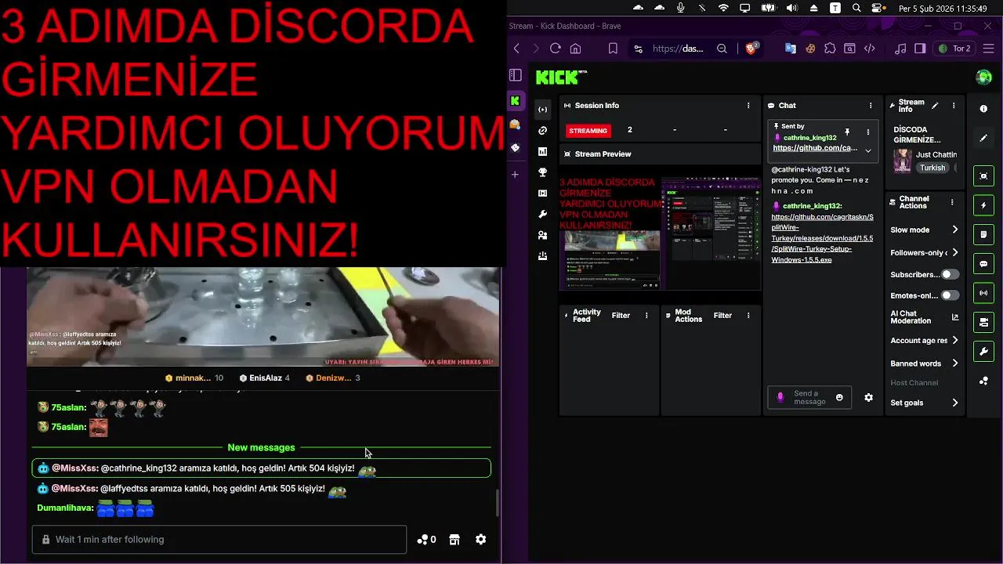
Task: Open Channel Actions three-dot menu
Action: pyautogui.click(x=952, y=202)
